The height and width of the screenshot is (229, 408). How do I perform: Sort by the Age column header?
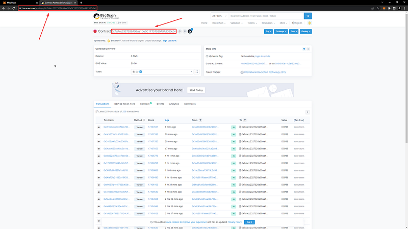coord(167,120)
